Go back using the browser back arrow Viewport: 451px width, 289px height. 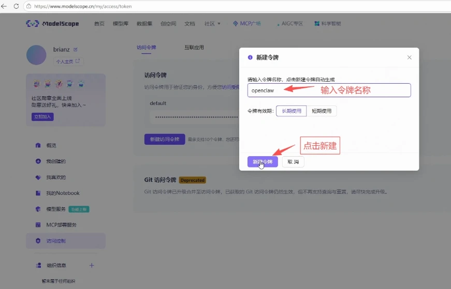4,6
